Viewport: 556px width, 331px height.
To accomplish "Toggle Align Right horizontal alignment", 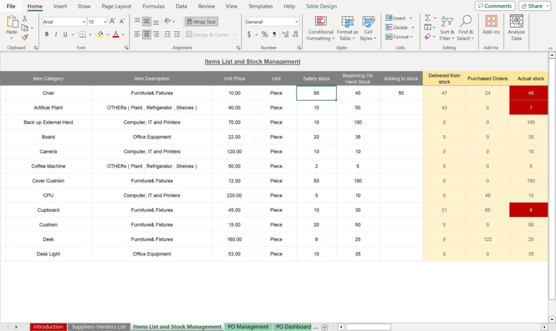I will click(156, 34).
